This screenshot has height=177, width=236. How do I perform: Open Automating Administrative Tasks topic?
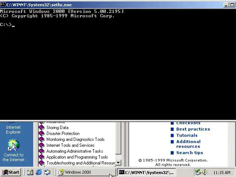(x=74, y=151)
